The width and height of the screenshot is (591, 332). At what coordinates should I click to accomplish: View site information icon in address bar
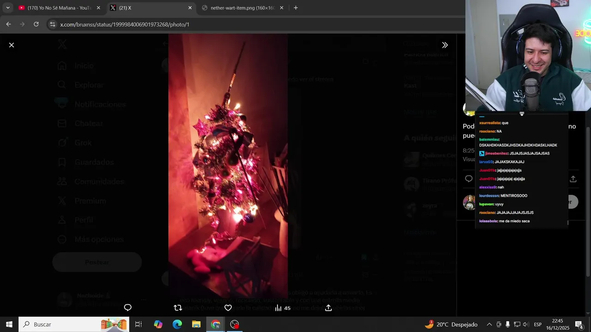tap(52, 24)
